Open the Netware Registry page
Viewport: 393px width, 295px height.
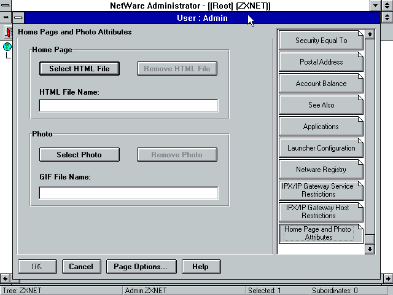pyautogui.click(x=321, y=170)
